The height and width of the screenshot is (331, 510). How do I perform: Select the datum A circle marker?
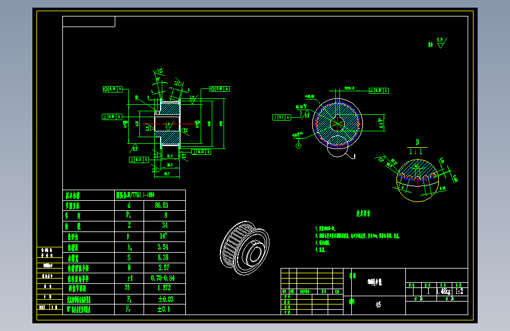[298, 145]
